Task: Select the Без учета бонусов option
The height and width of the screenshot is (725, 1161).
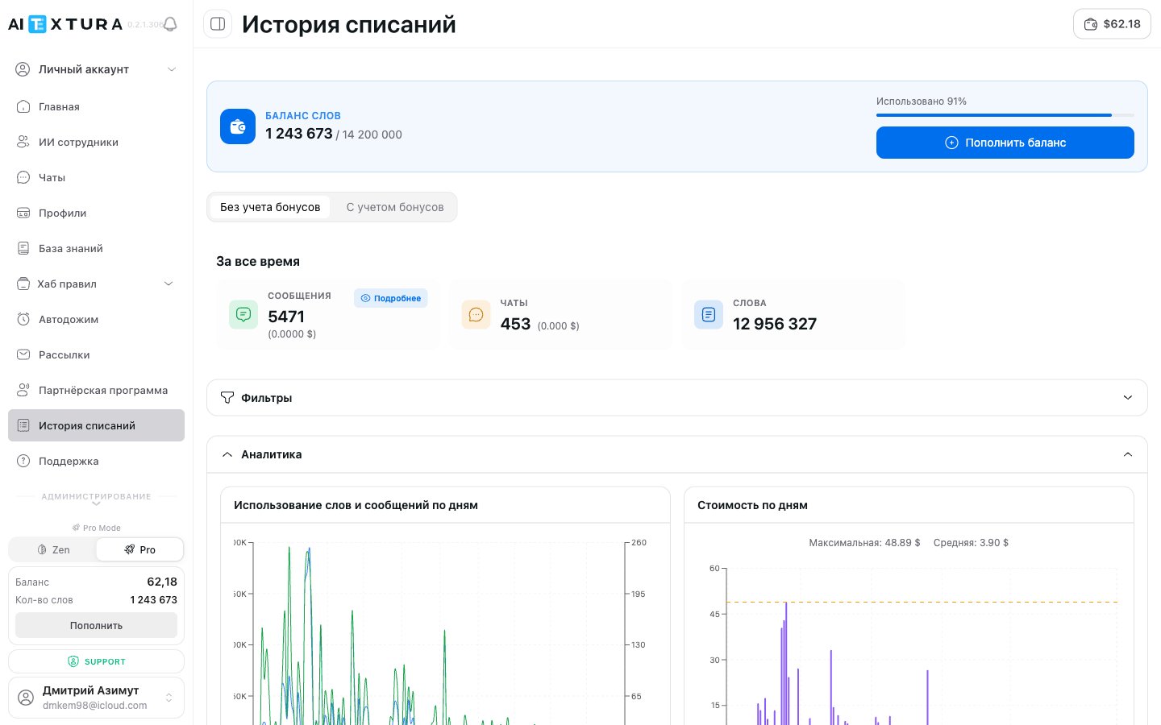Action: pyautogui.click(x=270, y=207)
